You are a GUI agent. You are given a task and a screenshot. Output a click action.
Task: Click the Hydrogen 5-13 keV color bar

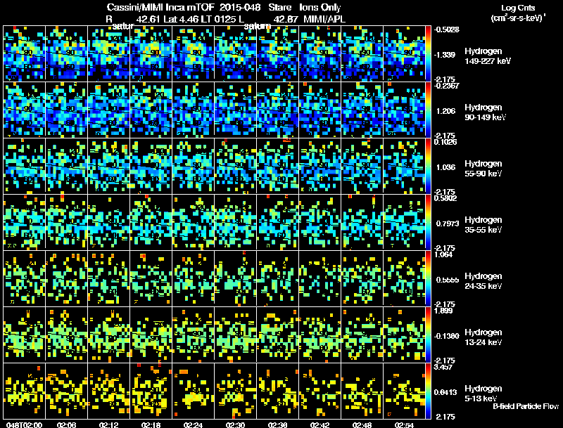(428, 391)
